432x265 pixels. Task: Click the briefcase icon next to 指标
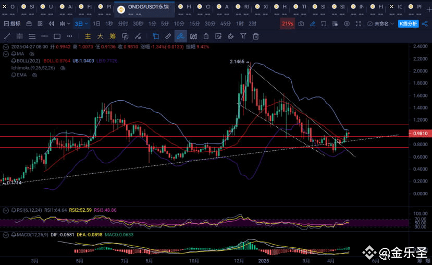pyautogui.click(x=29, y=24)
